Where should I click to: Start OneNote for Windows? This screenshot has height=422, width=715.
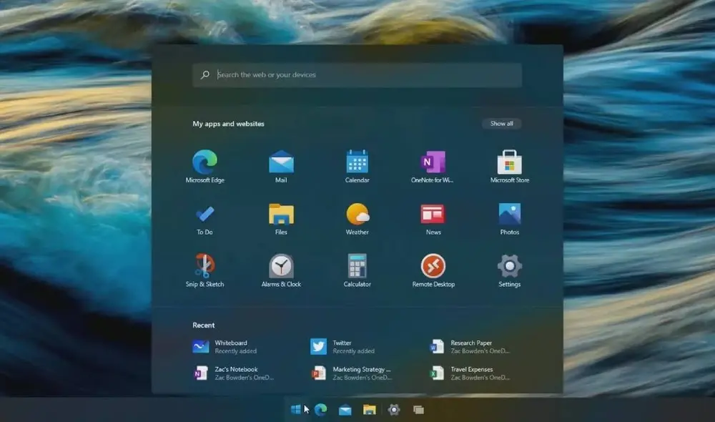pyautogui.click(x=433, y=163)
